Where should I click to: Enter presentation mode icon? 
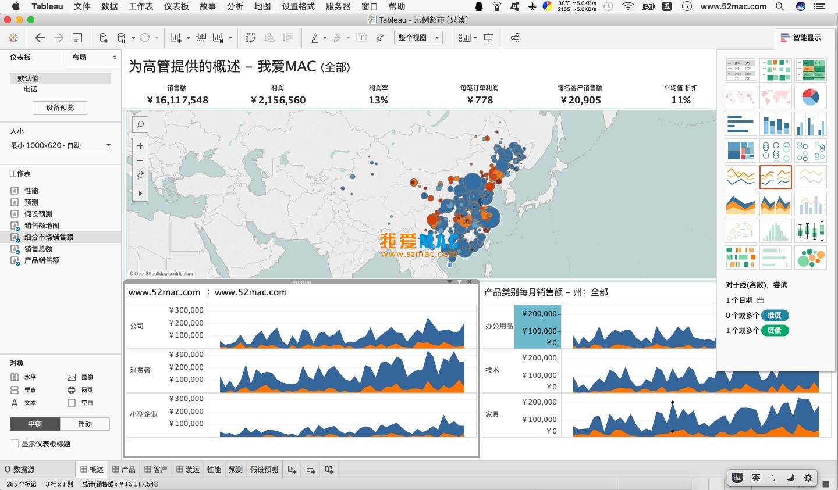coord(488,38)
